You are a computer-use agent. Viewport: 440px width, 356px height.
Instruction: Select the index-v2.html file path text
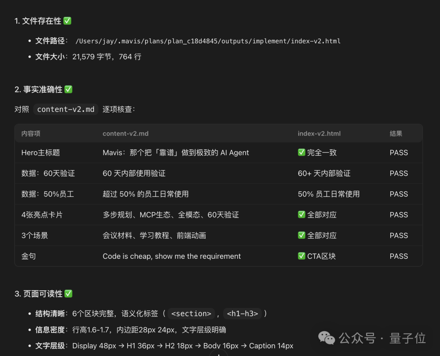(208, 41)
